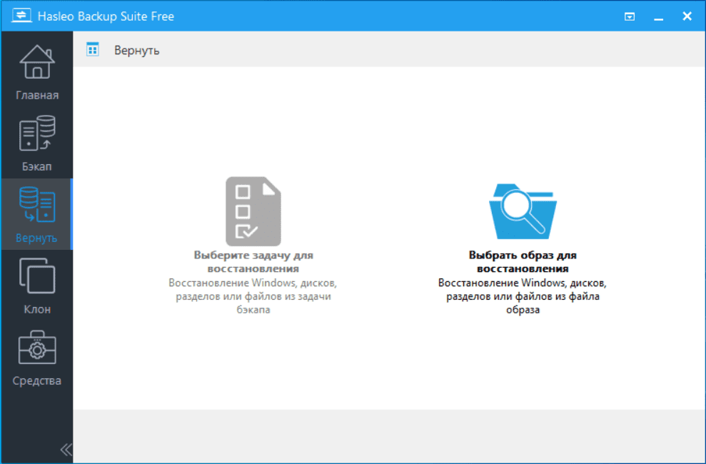Click the grey task checklist icon

(x=253, y=211)
